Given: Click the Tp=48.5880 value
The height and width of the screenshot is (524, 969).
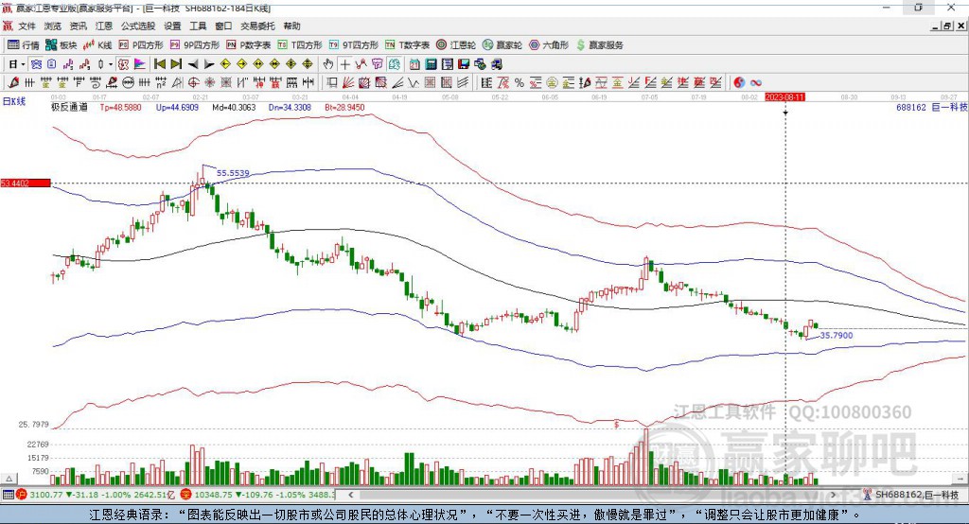Looking at the screenshot, I should click(120, 107).
